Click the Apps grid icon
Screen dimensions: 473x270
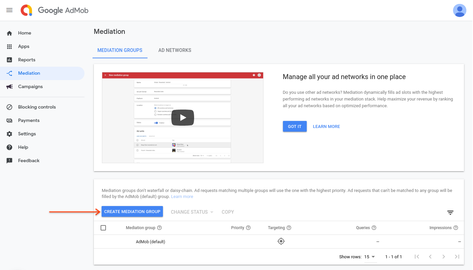tap(9, 47)
